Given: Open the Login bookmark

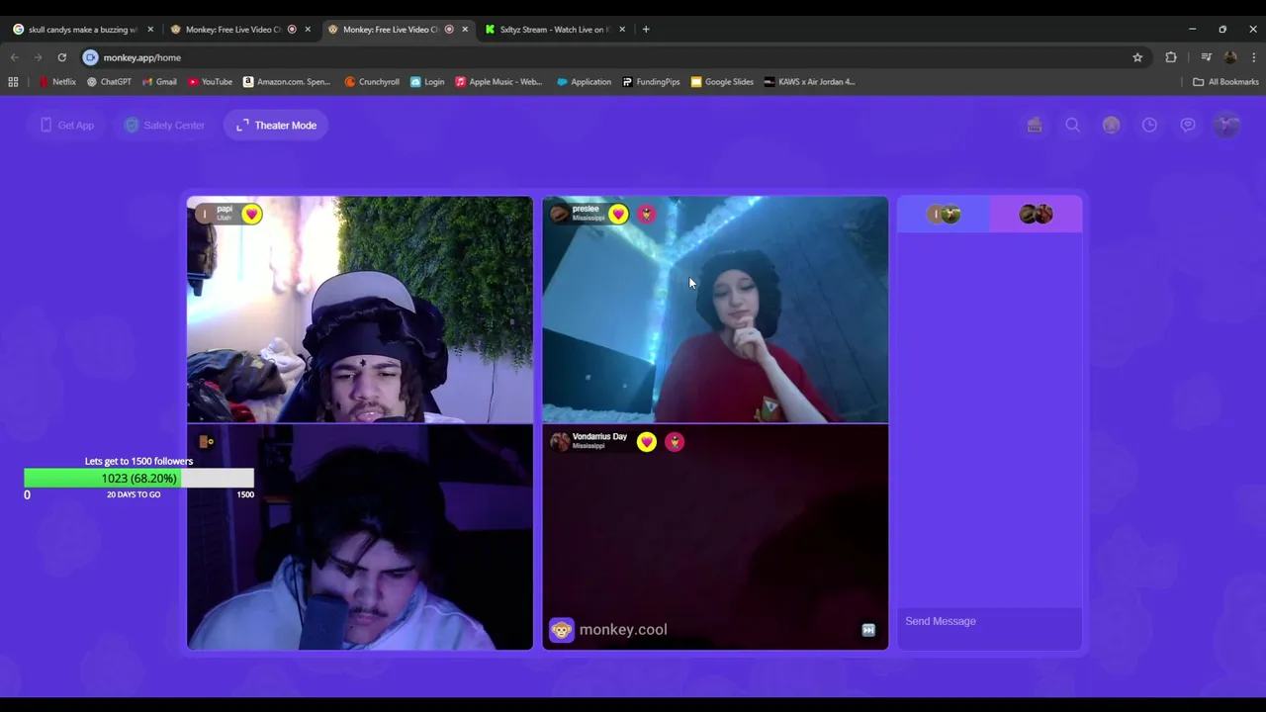Looking at the screenshot, I should pos(427,82).
